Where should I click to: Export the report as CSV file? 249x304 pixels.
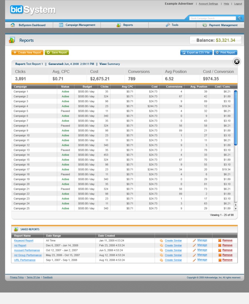tap(196, 53)
